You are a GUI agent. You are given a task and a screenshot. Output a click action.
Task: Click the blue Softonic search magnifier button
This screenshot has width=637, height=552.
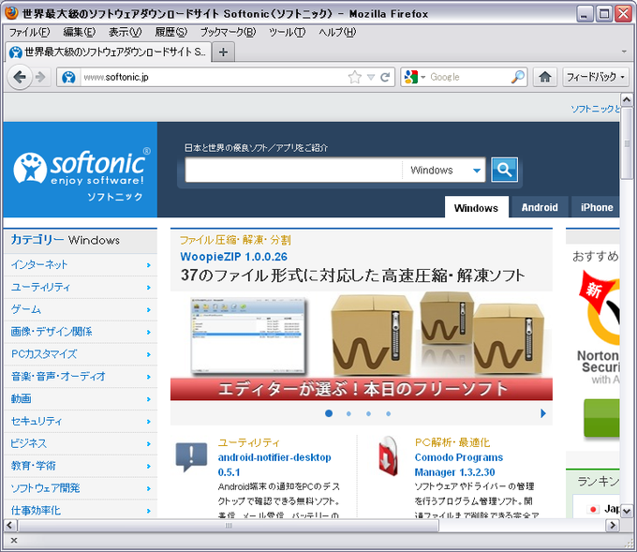point(505,170)
